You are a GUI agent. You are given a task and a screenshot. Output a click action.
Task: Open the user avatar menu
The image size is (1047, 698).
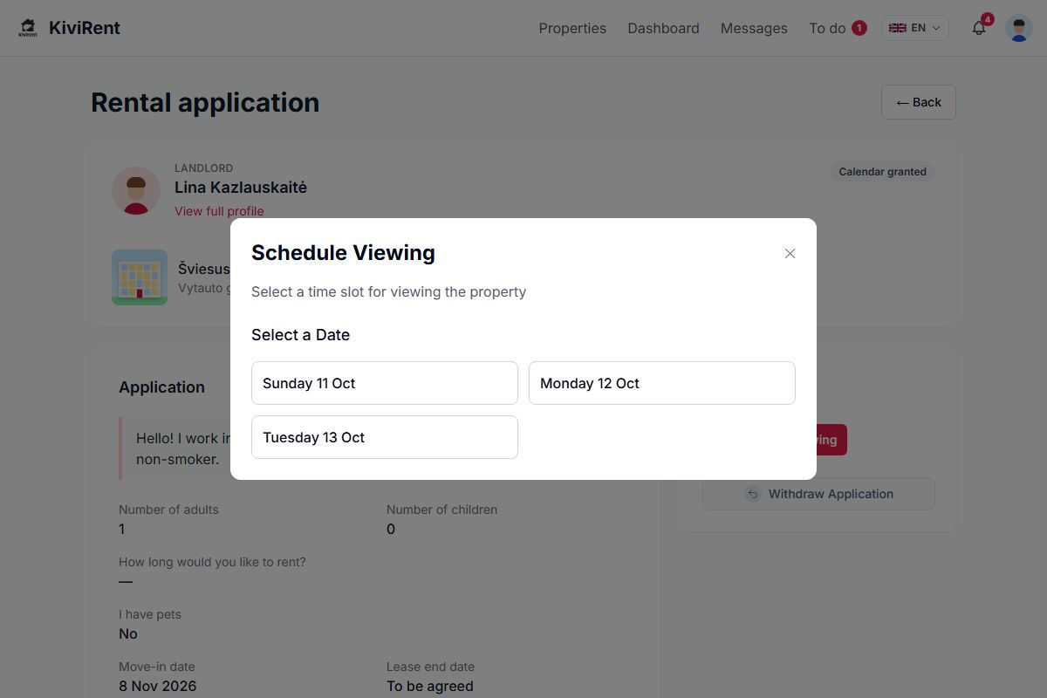(1019, 28)
